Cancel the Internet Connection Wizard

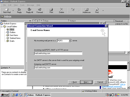pos(100,82)
